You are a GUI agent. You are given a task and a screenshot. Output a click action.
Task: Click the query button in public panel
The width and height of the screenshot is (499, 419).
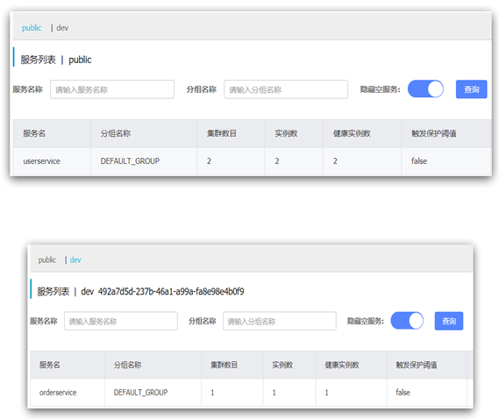pyautogui.click(x=471, y=89)
